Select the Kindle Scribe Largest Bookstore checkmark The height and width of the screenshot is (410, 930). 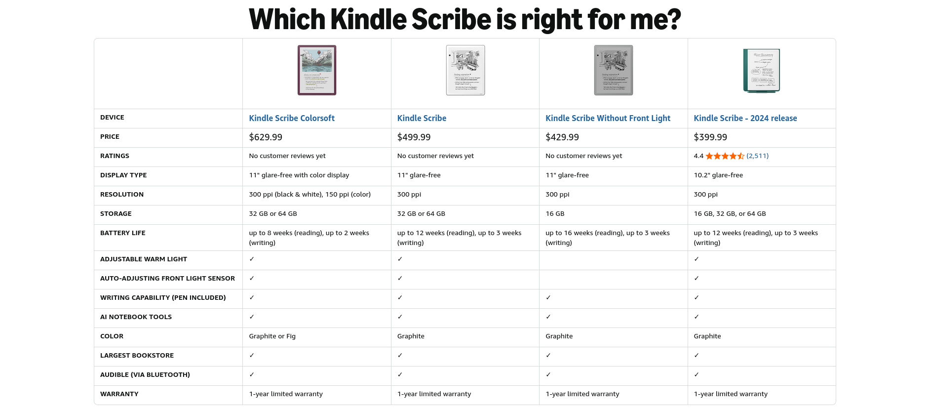point(400,355)
